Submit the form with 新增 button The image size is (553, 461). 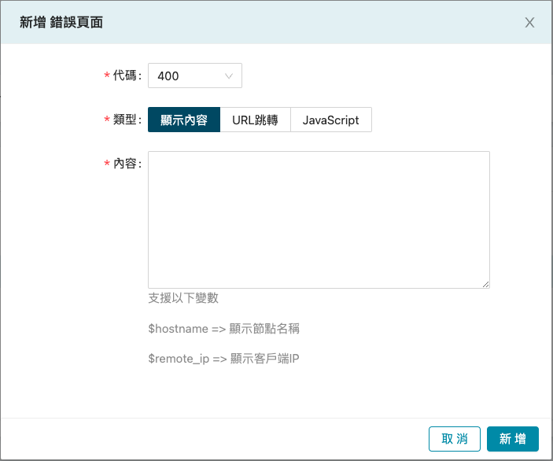coord(512,439)
